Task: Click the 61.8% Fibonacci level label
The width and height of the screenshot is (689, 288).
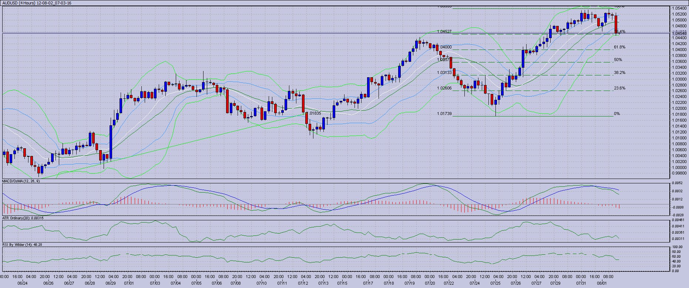Action: 619,47
